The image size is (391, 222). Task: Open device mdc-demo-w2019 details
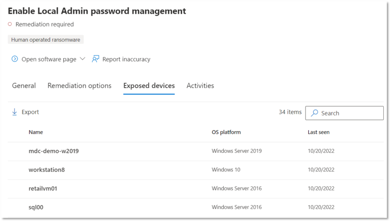pyautogui.click(x=53, y=151)
